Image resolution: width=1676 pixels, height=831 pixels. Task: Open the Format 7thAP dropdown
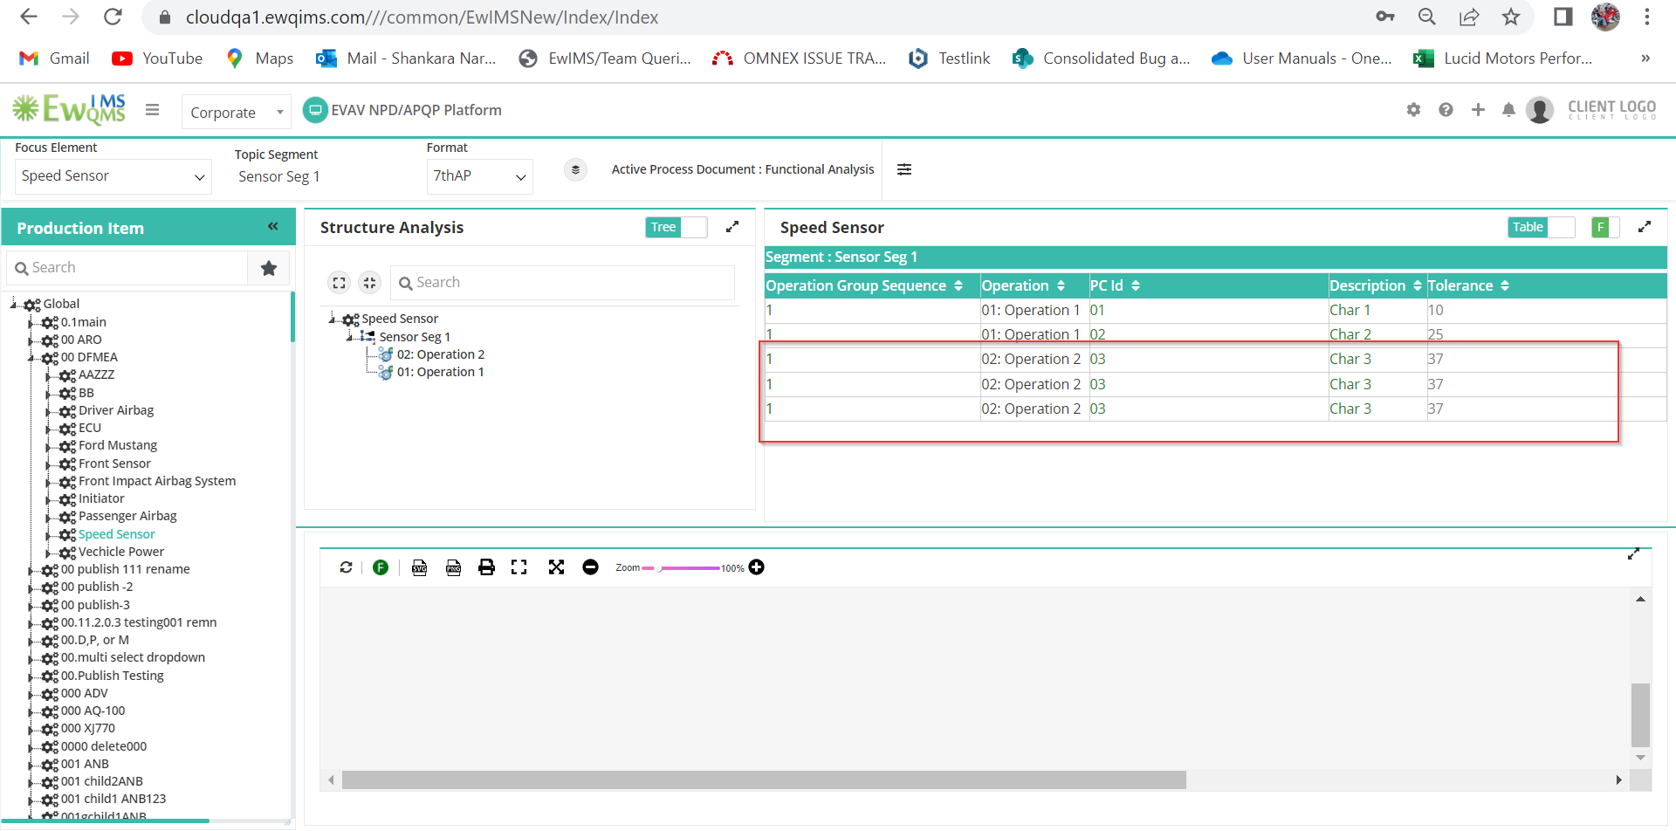point(480,176)
